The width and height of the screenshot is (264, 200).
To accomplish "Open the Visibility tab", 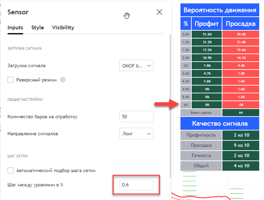I will tap(63, 28).
